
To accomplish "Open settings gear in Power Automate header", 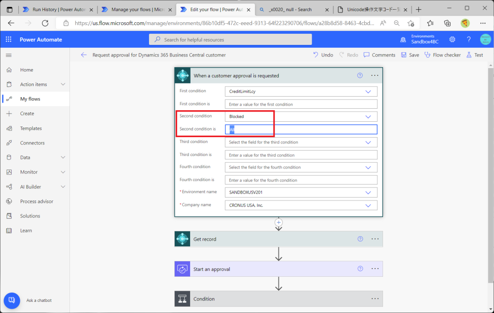I will (452, 40).
